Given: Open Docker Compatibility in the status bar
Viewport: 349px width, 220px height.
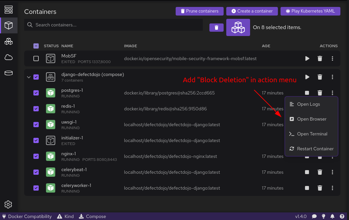Looking at the screenshot, I should click(x=27, y=216).
